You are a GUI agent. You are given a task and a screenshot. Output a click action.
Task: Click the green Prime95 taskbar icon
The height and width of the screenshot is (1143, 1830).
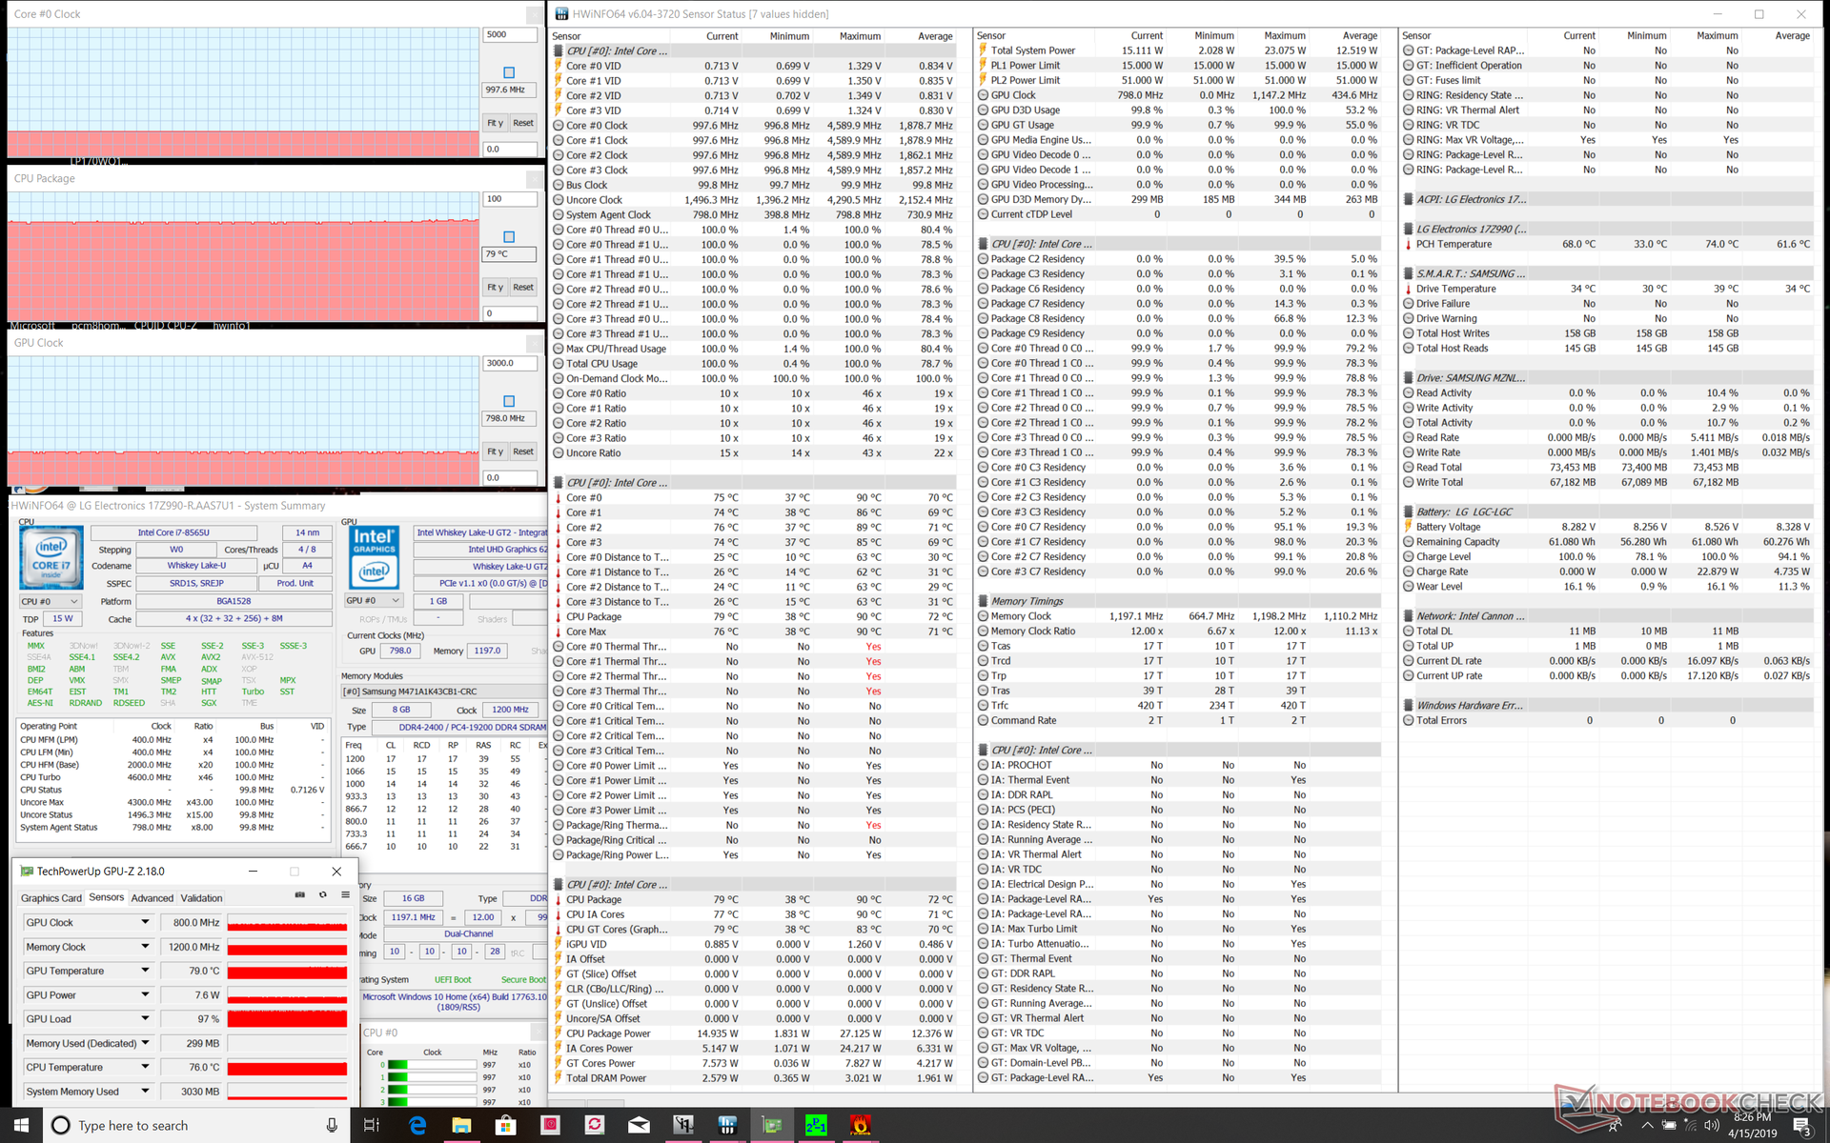[x=816, y=1125]
